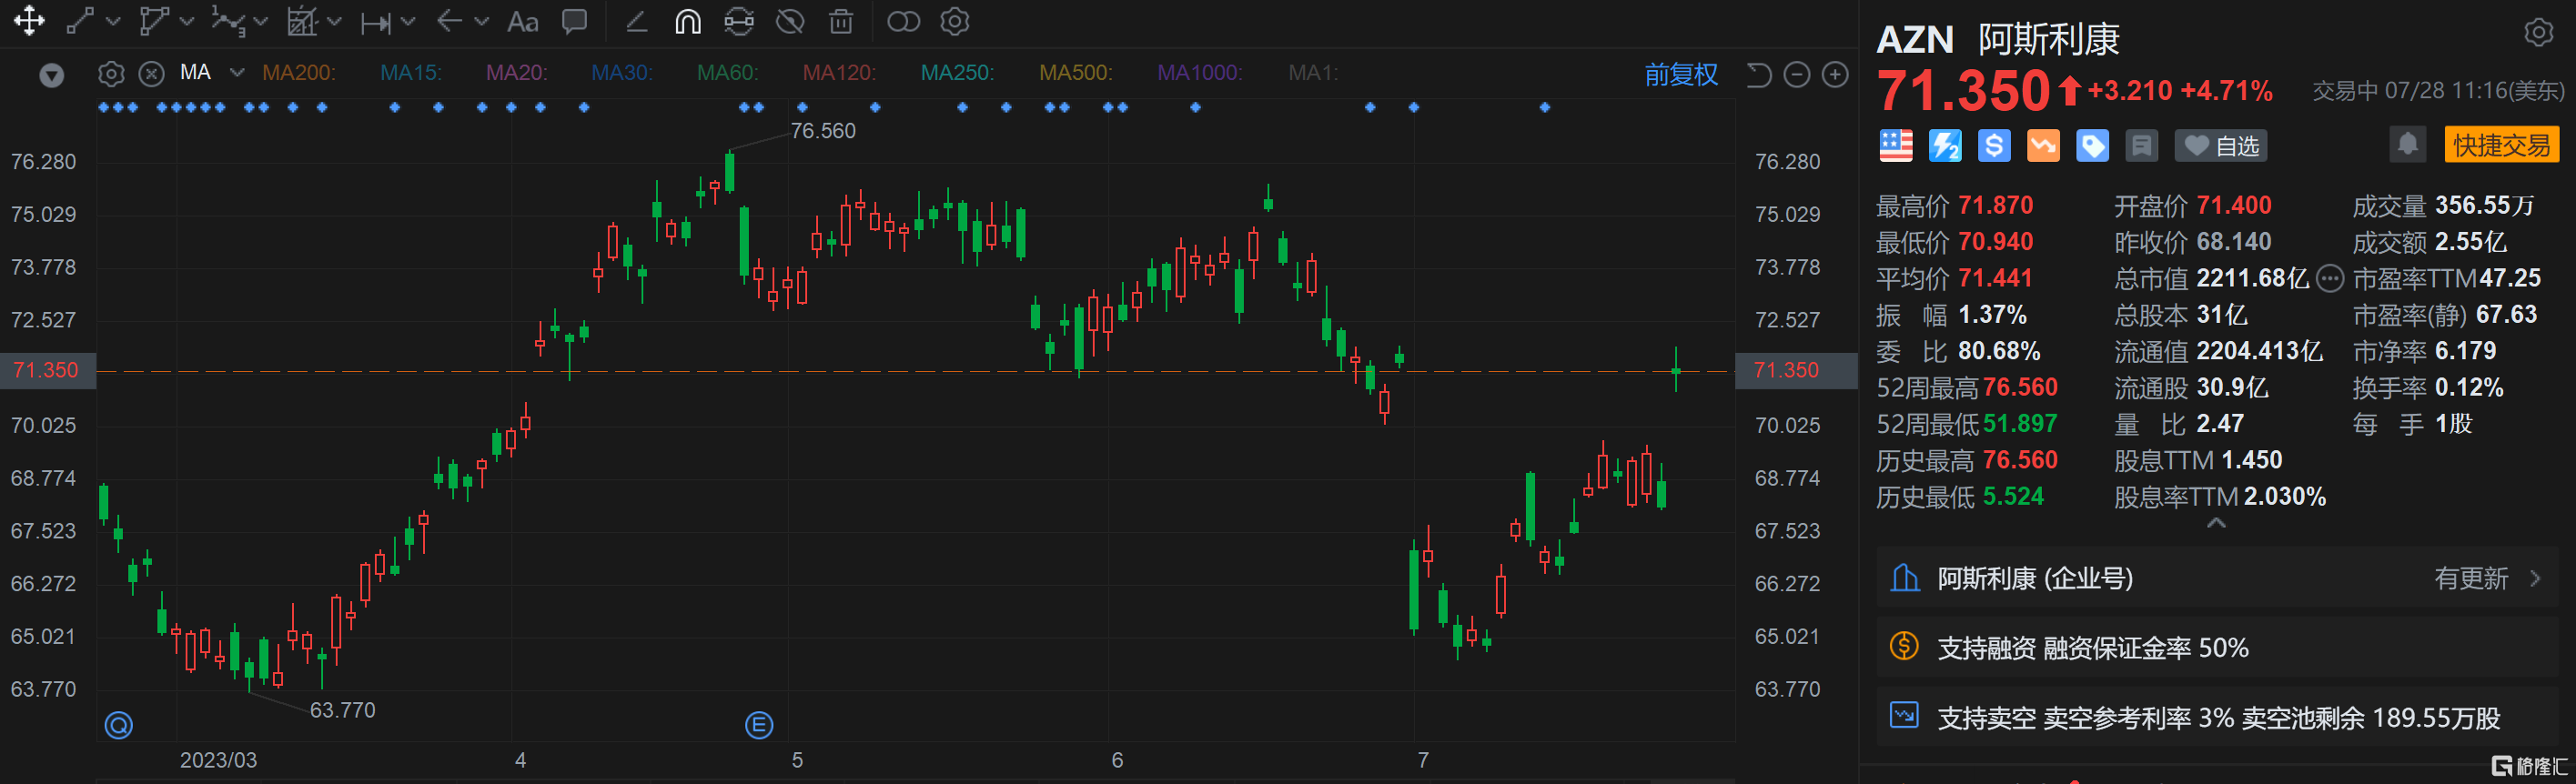
Task: Click the US market flag icon
Action: point(1895,146)
